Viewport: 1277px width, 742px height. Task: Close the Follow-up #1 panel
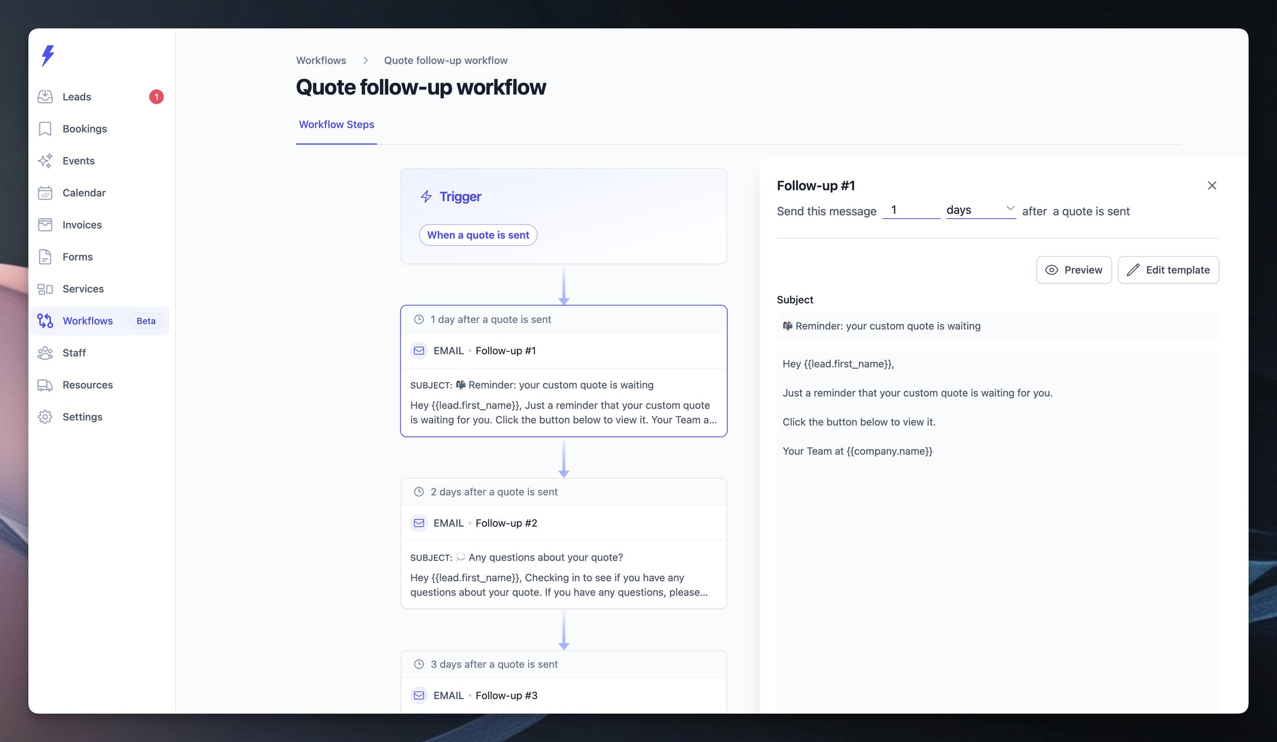(1212, 186)
